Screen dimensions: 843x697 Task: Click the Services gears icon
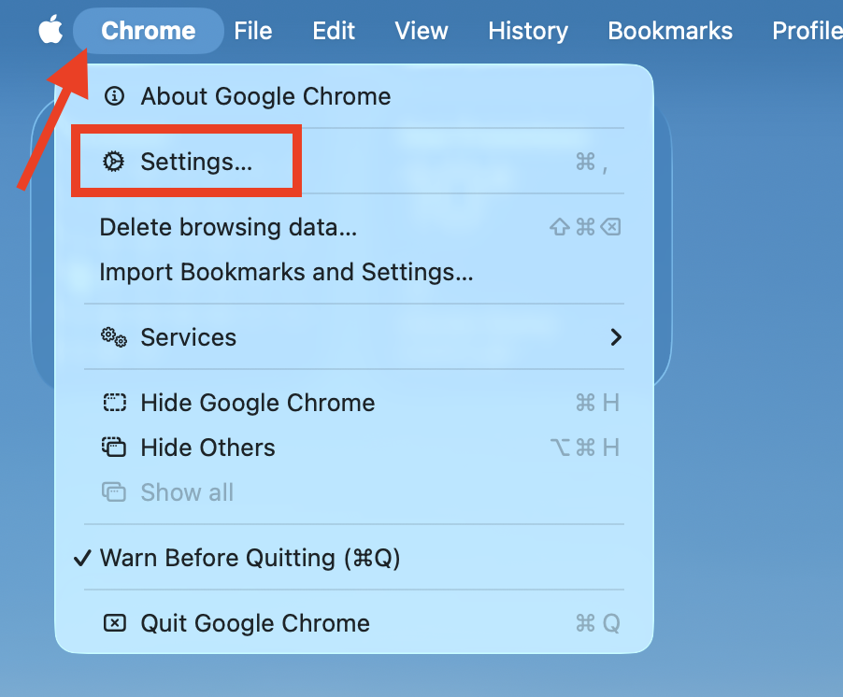[x=113, y=337]
